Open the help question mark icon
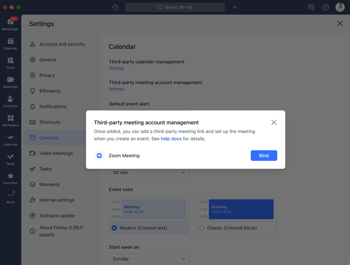The height and width of the screenshot is (265, 350). (326, 7)
